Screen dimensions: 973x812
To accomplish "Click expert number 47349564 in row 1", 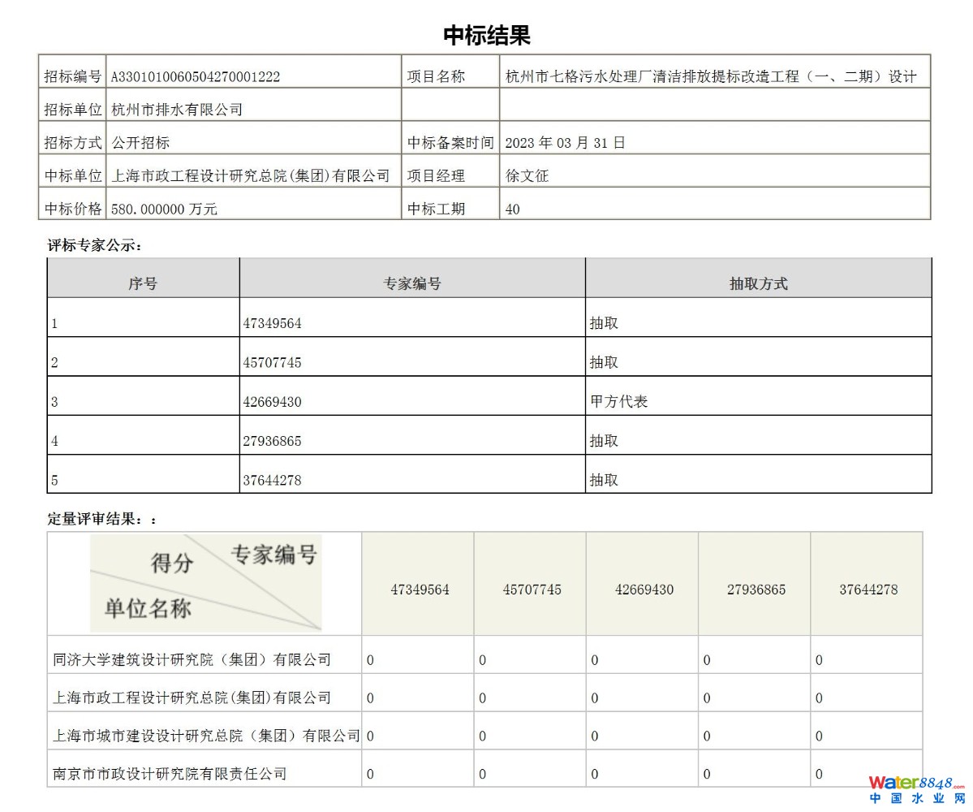I will (273, 323).
